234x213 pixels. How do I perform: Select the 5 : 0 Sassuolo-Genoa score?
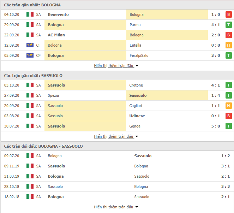[x=216, y=126]
